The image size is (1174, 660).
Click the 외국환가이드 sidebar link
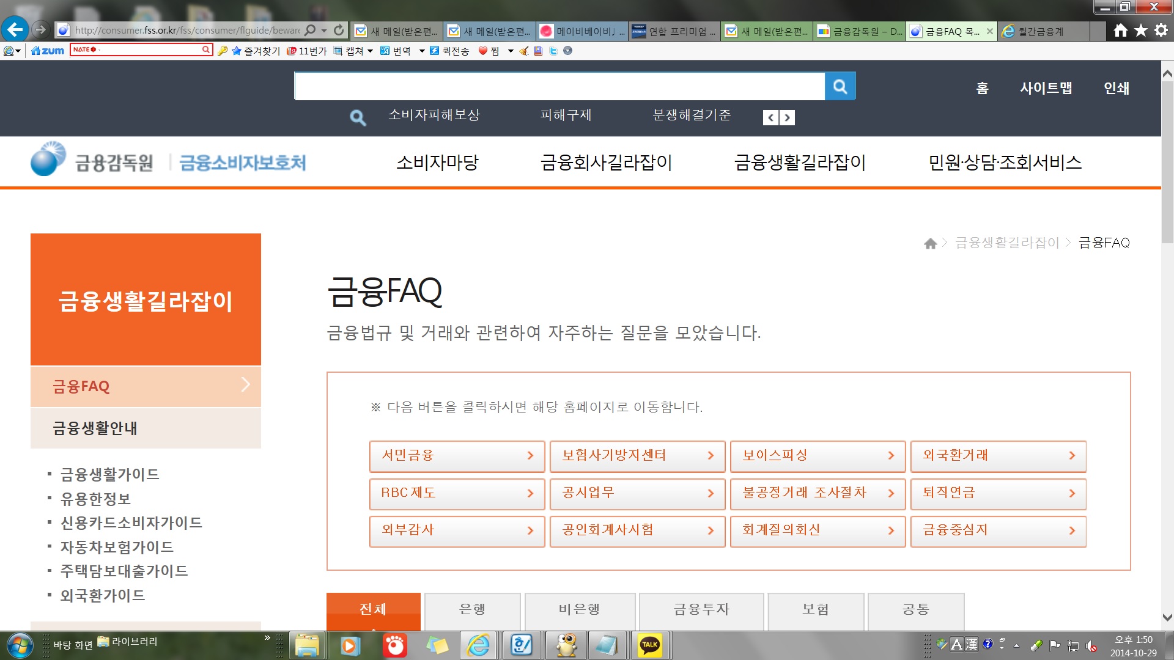coord(103,594)
